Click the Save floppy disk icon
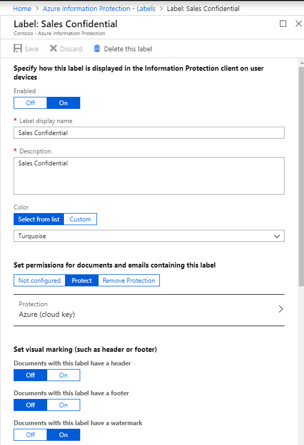This screenshot has height=445, width=304. [x=18, y=49]
